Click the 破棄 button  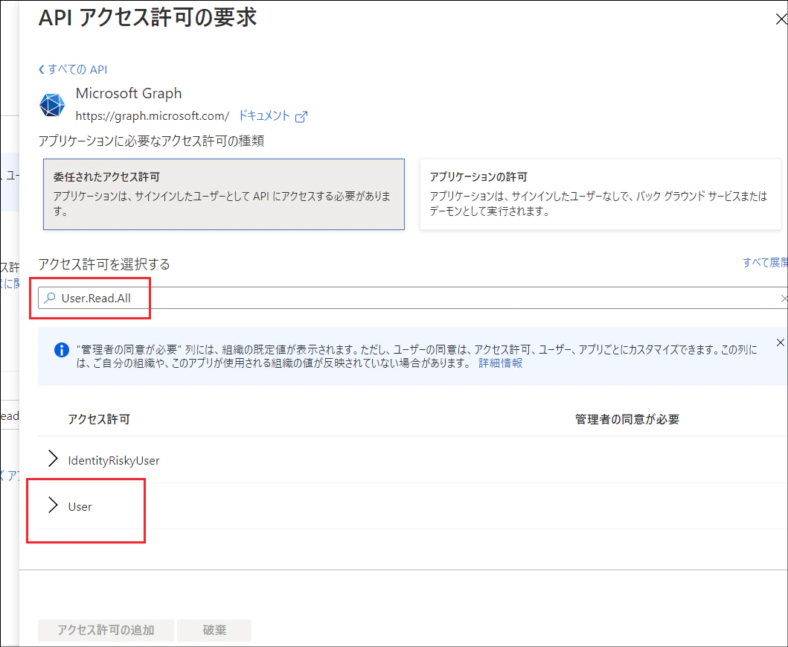point(214,630)
